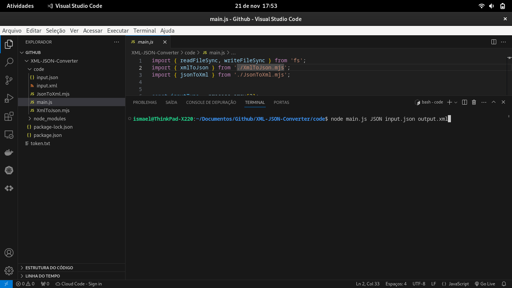Toggle the split editor layout icon

pos(493,42)
